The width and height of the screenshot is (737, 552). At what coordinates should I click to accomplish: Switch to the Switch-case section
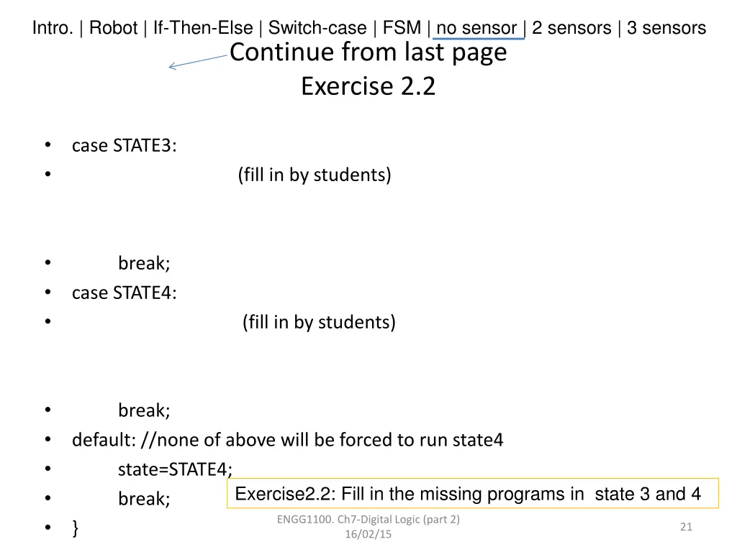pos(317,28)
